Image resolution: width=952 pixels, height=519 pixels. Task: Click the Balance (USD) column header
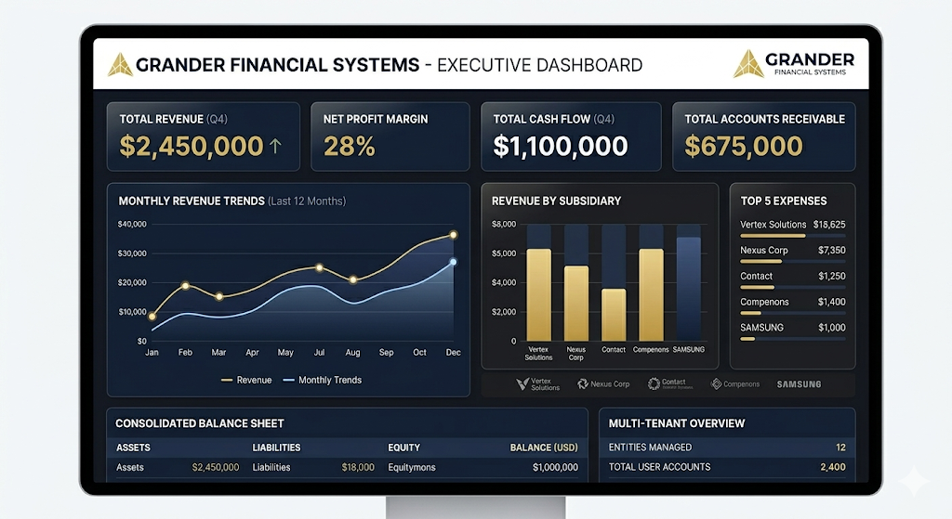pos(544,448)
